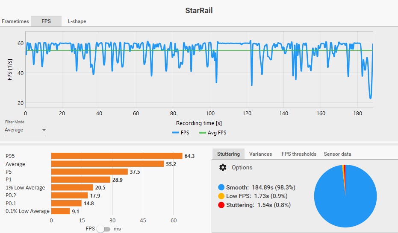Image resolution: width=398 pixels, height=233 pixels.
Task: Open the stuttering Options gear icon
Action: [x=223, y=167]
